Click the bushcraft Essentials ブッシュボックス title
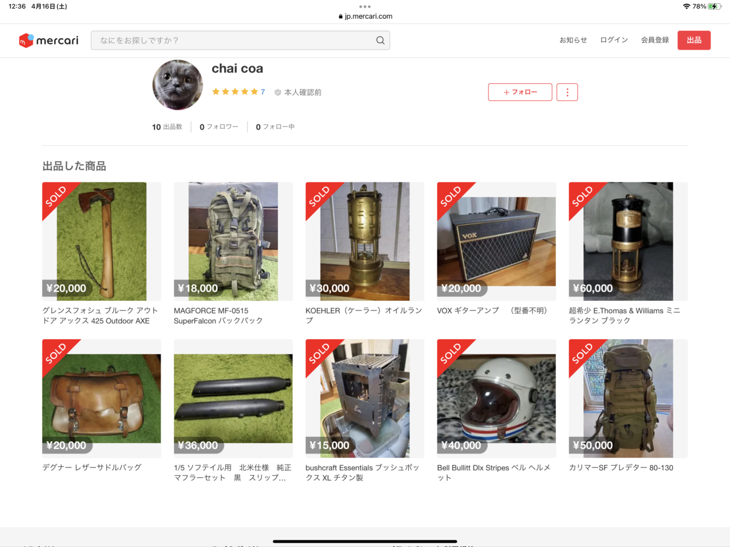The image size is (730, 547). pyautogui.click(x=363, y=473)
